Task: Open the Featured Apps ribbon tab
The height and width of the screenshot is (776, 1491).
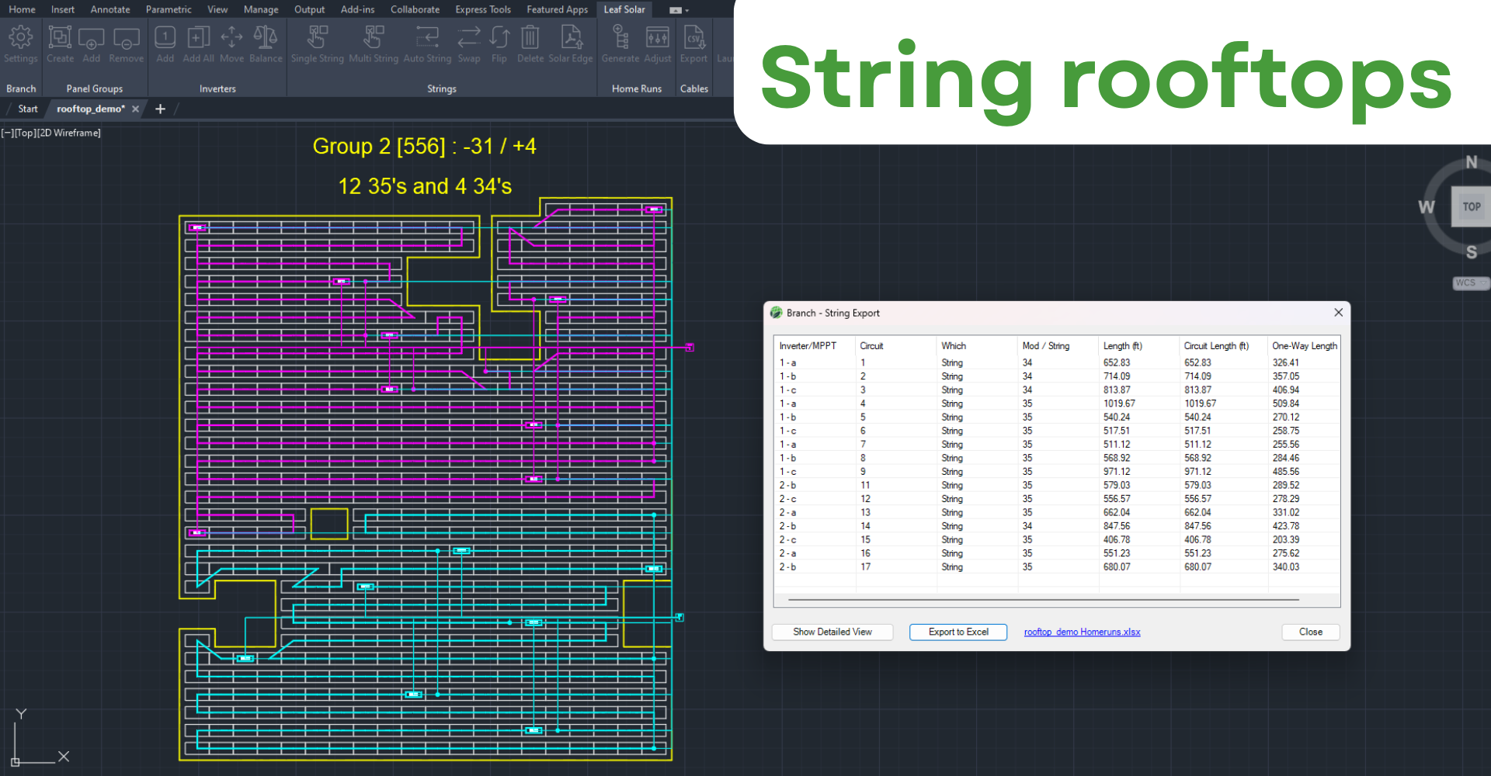Action: (557, 9)
